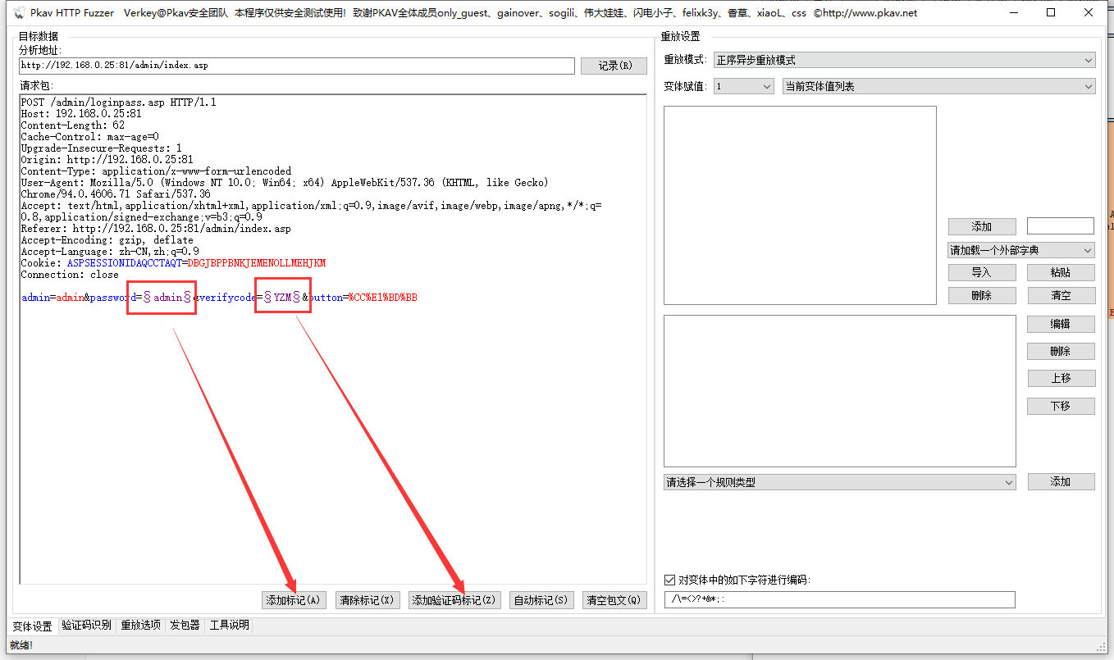Click 下移 to move rule down
Viewport: 1114px width, 660px height.
(x=1060, y=405)
